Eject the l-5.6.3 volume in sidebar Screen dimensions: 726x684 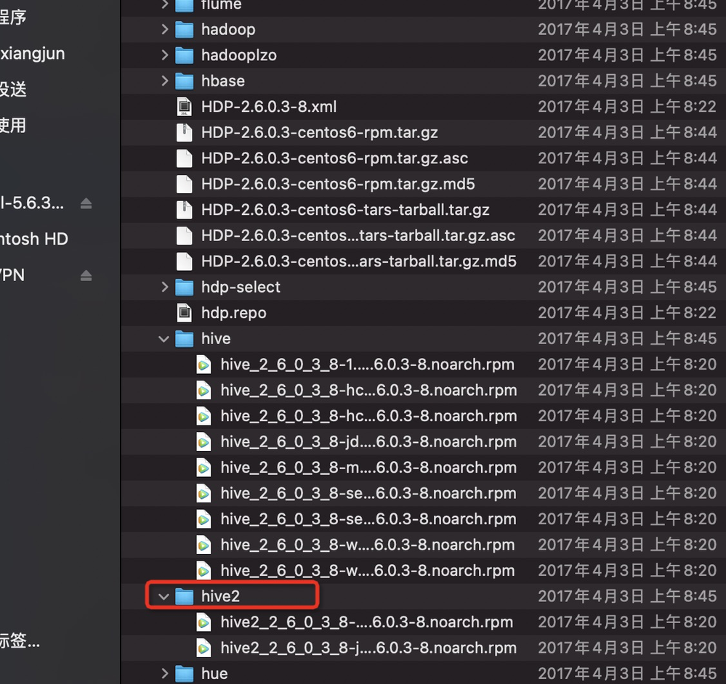pyautogui.click(x=86, y=203)
